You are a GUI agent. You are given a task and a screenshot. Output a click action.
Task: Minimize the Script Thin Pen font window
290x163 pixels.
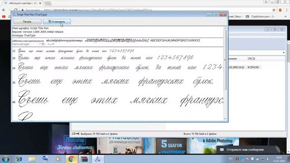pos(209,14)
